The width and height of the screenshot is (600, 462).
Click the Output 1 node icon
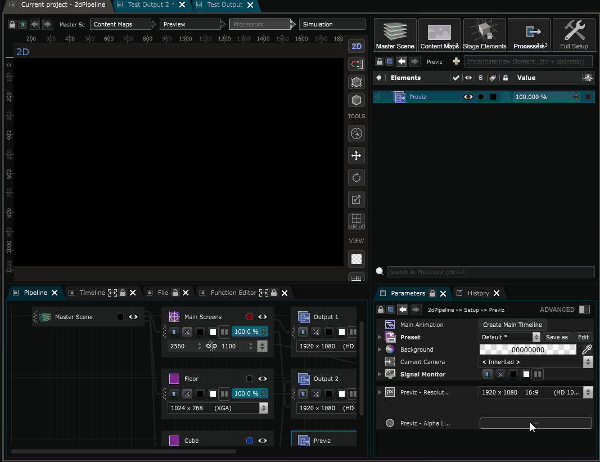(x=304, y=317)
